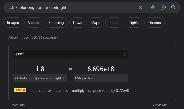Viewport: 184px width, 109px height.
Task: Edit the 6.696e+8 result value field
Action: coord(101,69)
